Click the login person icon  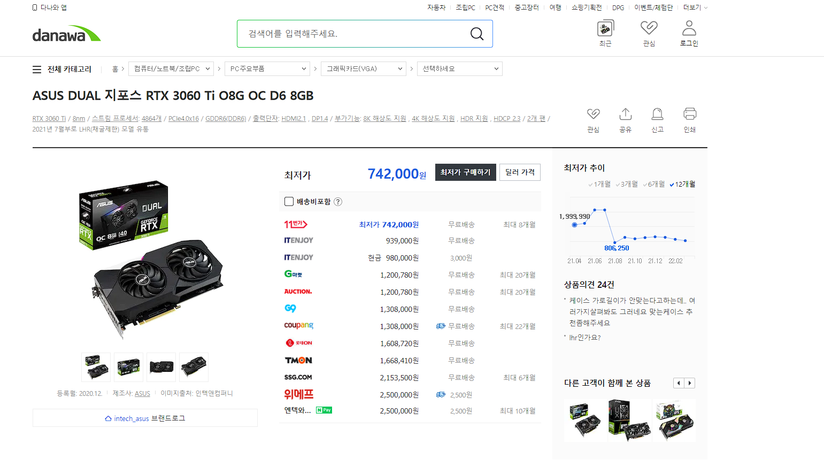click(689, 28)
